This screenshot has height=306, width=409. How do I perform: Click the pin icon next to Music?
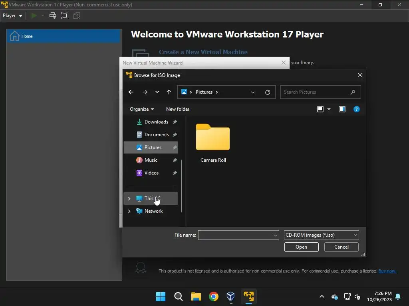point(175,160)
